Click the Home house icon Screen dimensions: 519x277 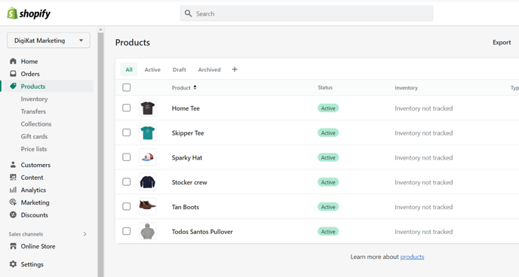click(x=13, y=61)
